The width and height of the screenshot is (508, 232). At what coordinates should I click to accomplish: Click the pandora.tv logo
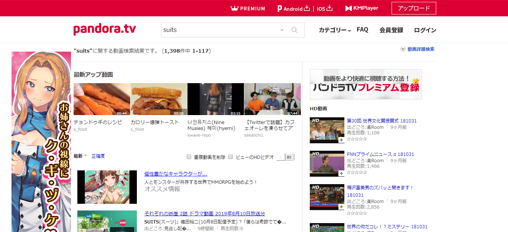(x=105, y=30)
